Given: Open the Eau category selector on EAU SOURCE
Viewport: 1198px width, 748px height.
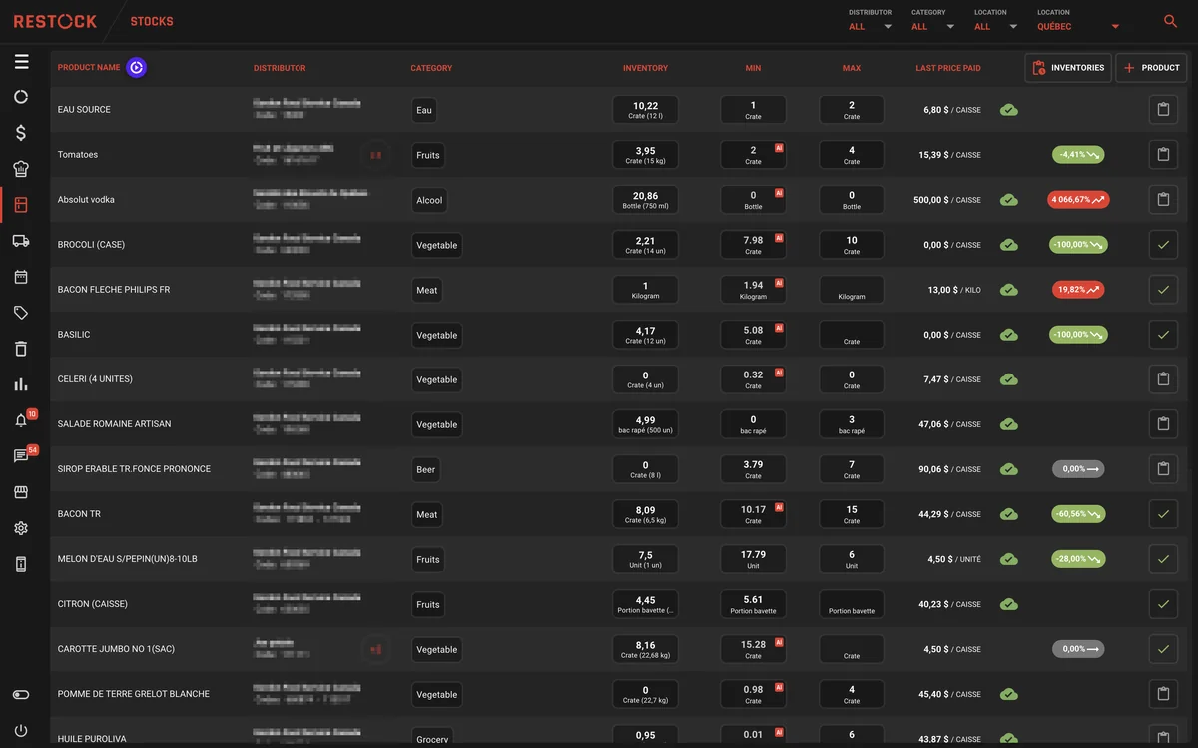Looking at the screenshot, I should (x=424, y=110).
